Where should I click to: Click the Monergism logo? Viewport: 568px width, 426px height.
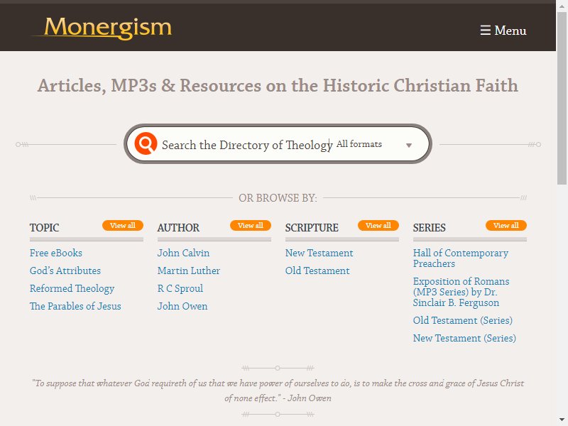click(102, 28)
